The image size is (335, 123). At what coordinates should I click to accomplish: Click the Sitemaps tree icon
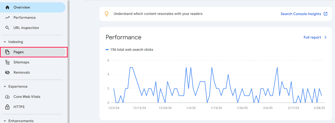(8, 62)
